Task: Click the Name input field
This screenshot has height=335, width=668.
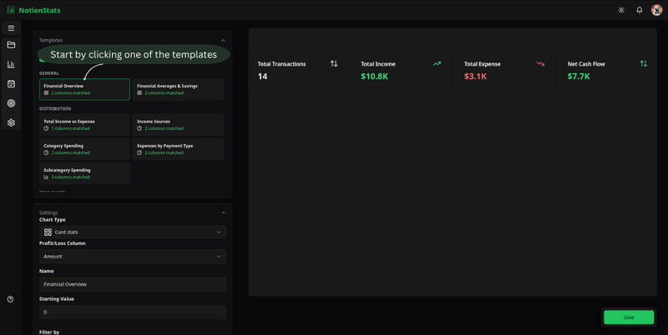Action: (133, 284)
